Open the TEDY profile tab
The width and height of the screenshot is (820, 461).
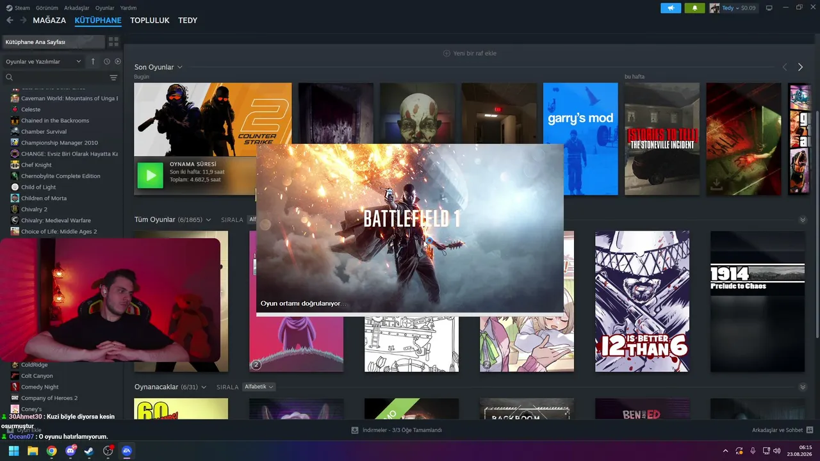click(x=188, y=20)
